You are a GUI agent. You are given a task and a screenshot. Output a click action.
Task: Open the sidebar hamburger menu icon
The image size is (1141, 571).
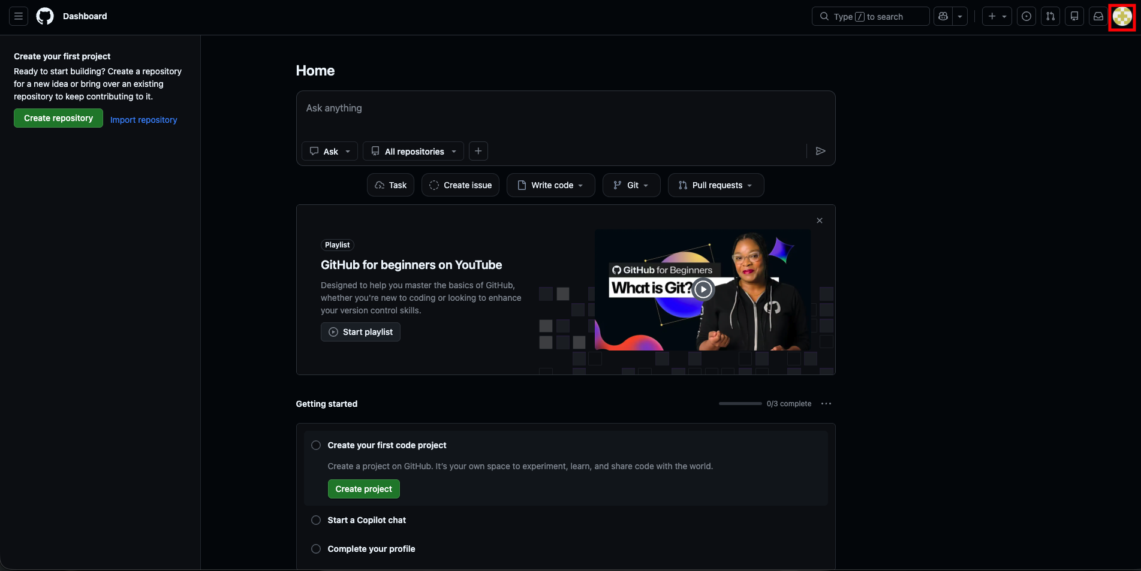(x=17, y=16)
